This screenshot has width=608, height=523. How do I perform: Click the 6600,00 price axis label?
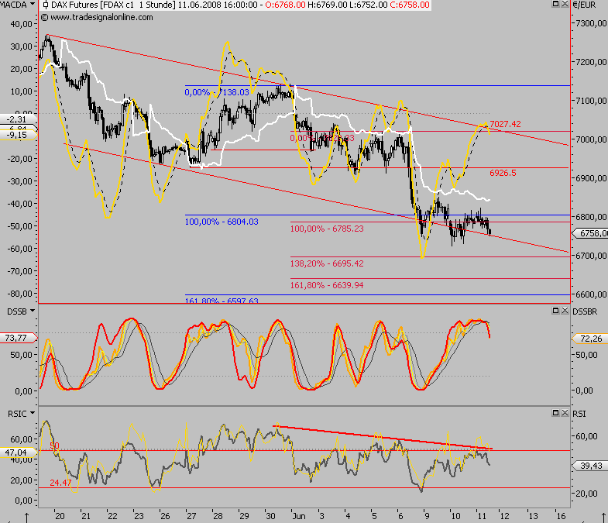(x=591, y=294)
